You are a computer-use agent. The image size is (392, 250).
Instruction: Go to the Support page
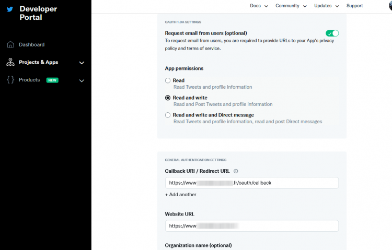354,6
